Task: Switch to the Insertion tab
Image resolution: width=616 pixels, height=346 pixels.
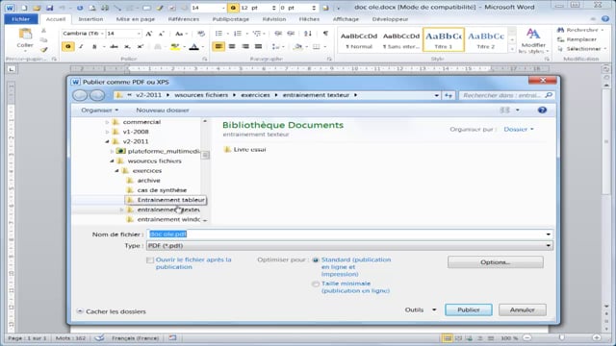Action: pos(90,19)
